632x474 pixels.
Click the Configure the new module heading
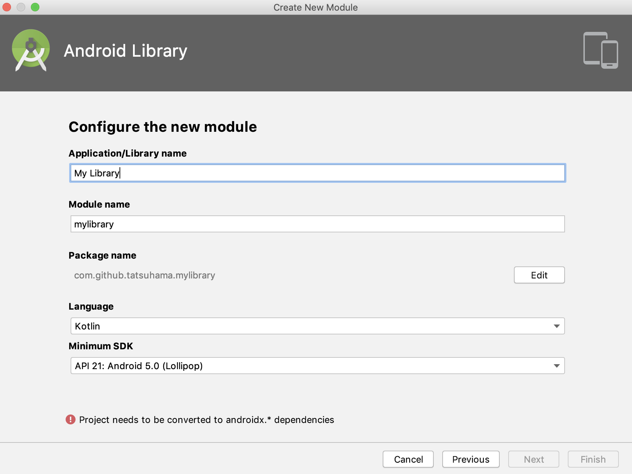(163, 127)
